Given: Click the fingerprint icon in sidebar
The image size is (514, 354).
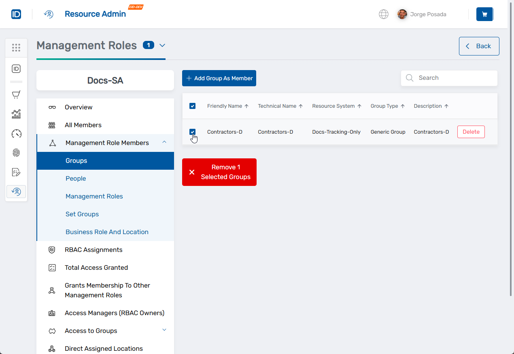Looking at the screenshot, I should (x=16, y=153).
